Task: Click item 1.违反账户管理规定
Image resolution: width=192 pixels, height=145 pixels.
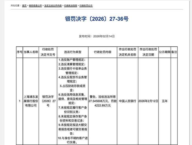Action: coord(72,60)
